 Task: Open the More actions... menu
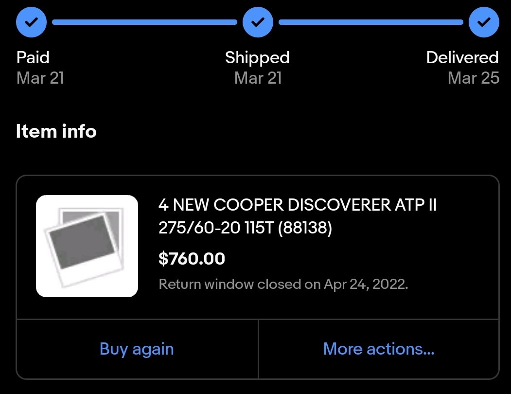pyautogui.click(x=379, y=349)
